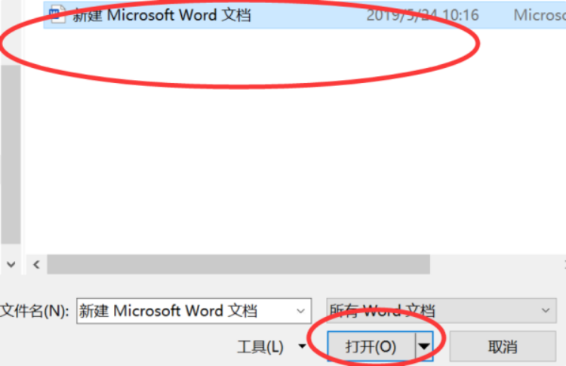Select file 新建 Microsoft Word 文档 in list

pyautogui.click(x=161, y=15)
